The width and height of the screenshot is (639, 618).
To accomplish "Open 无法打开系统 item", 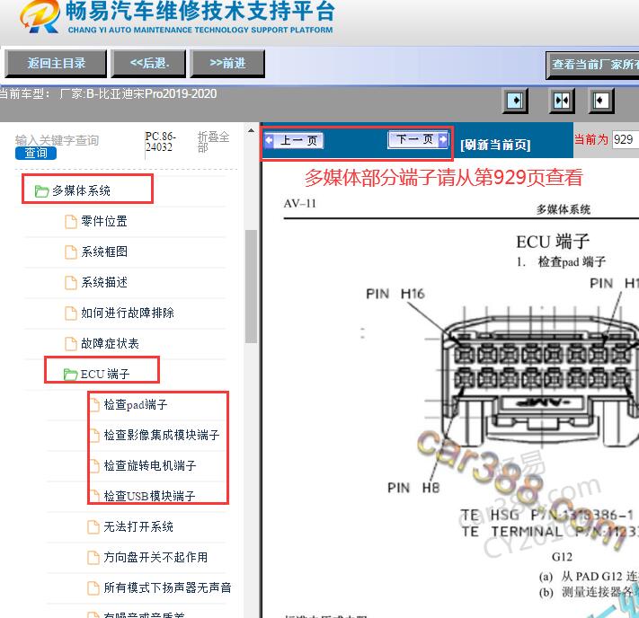I will pos(138,526).
